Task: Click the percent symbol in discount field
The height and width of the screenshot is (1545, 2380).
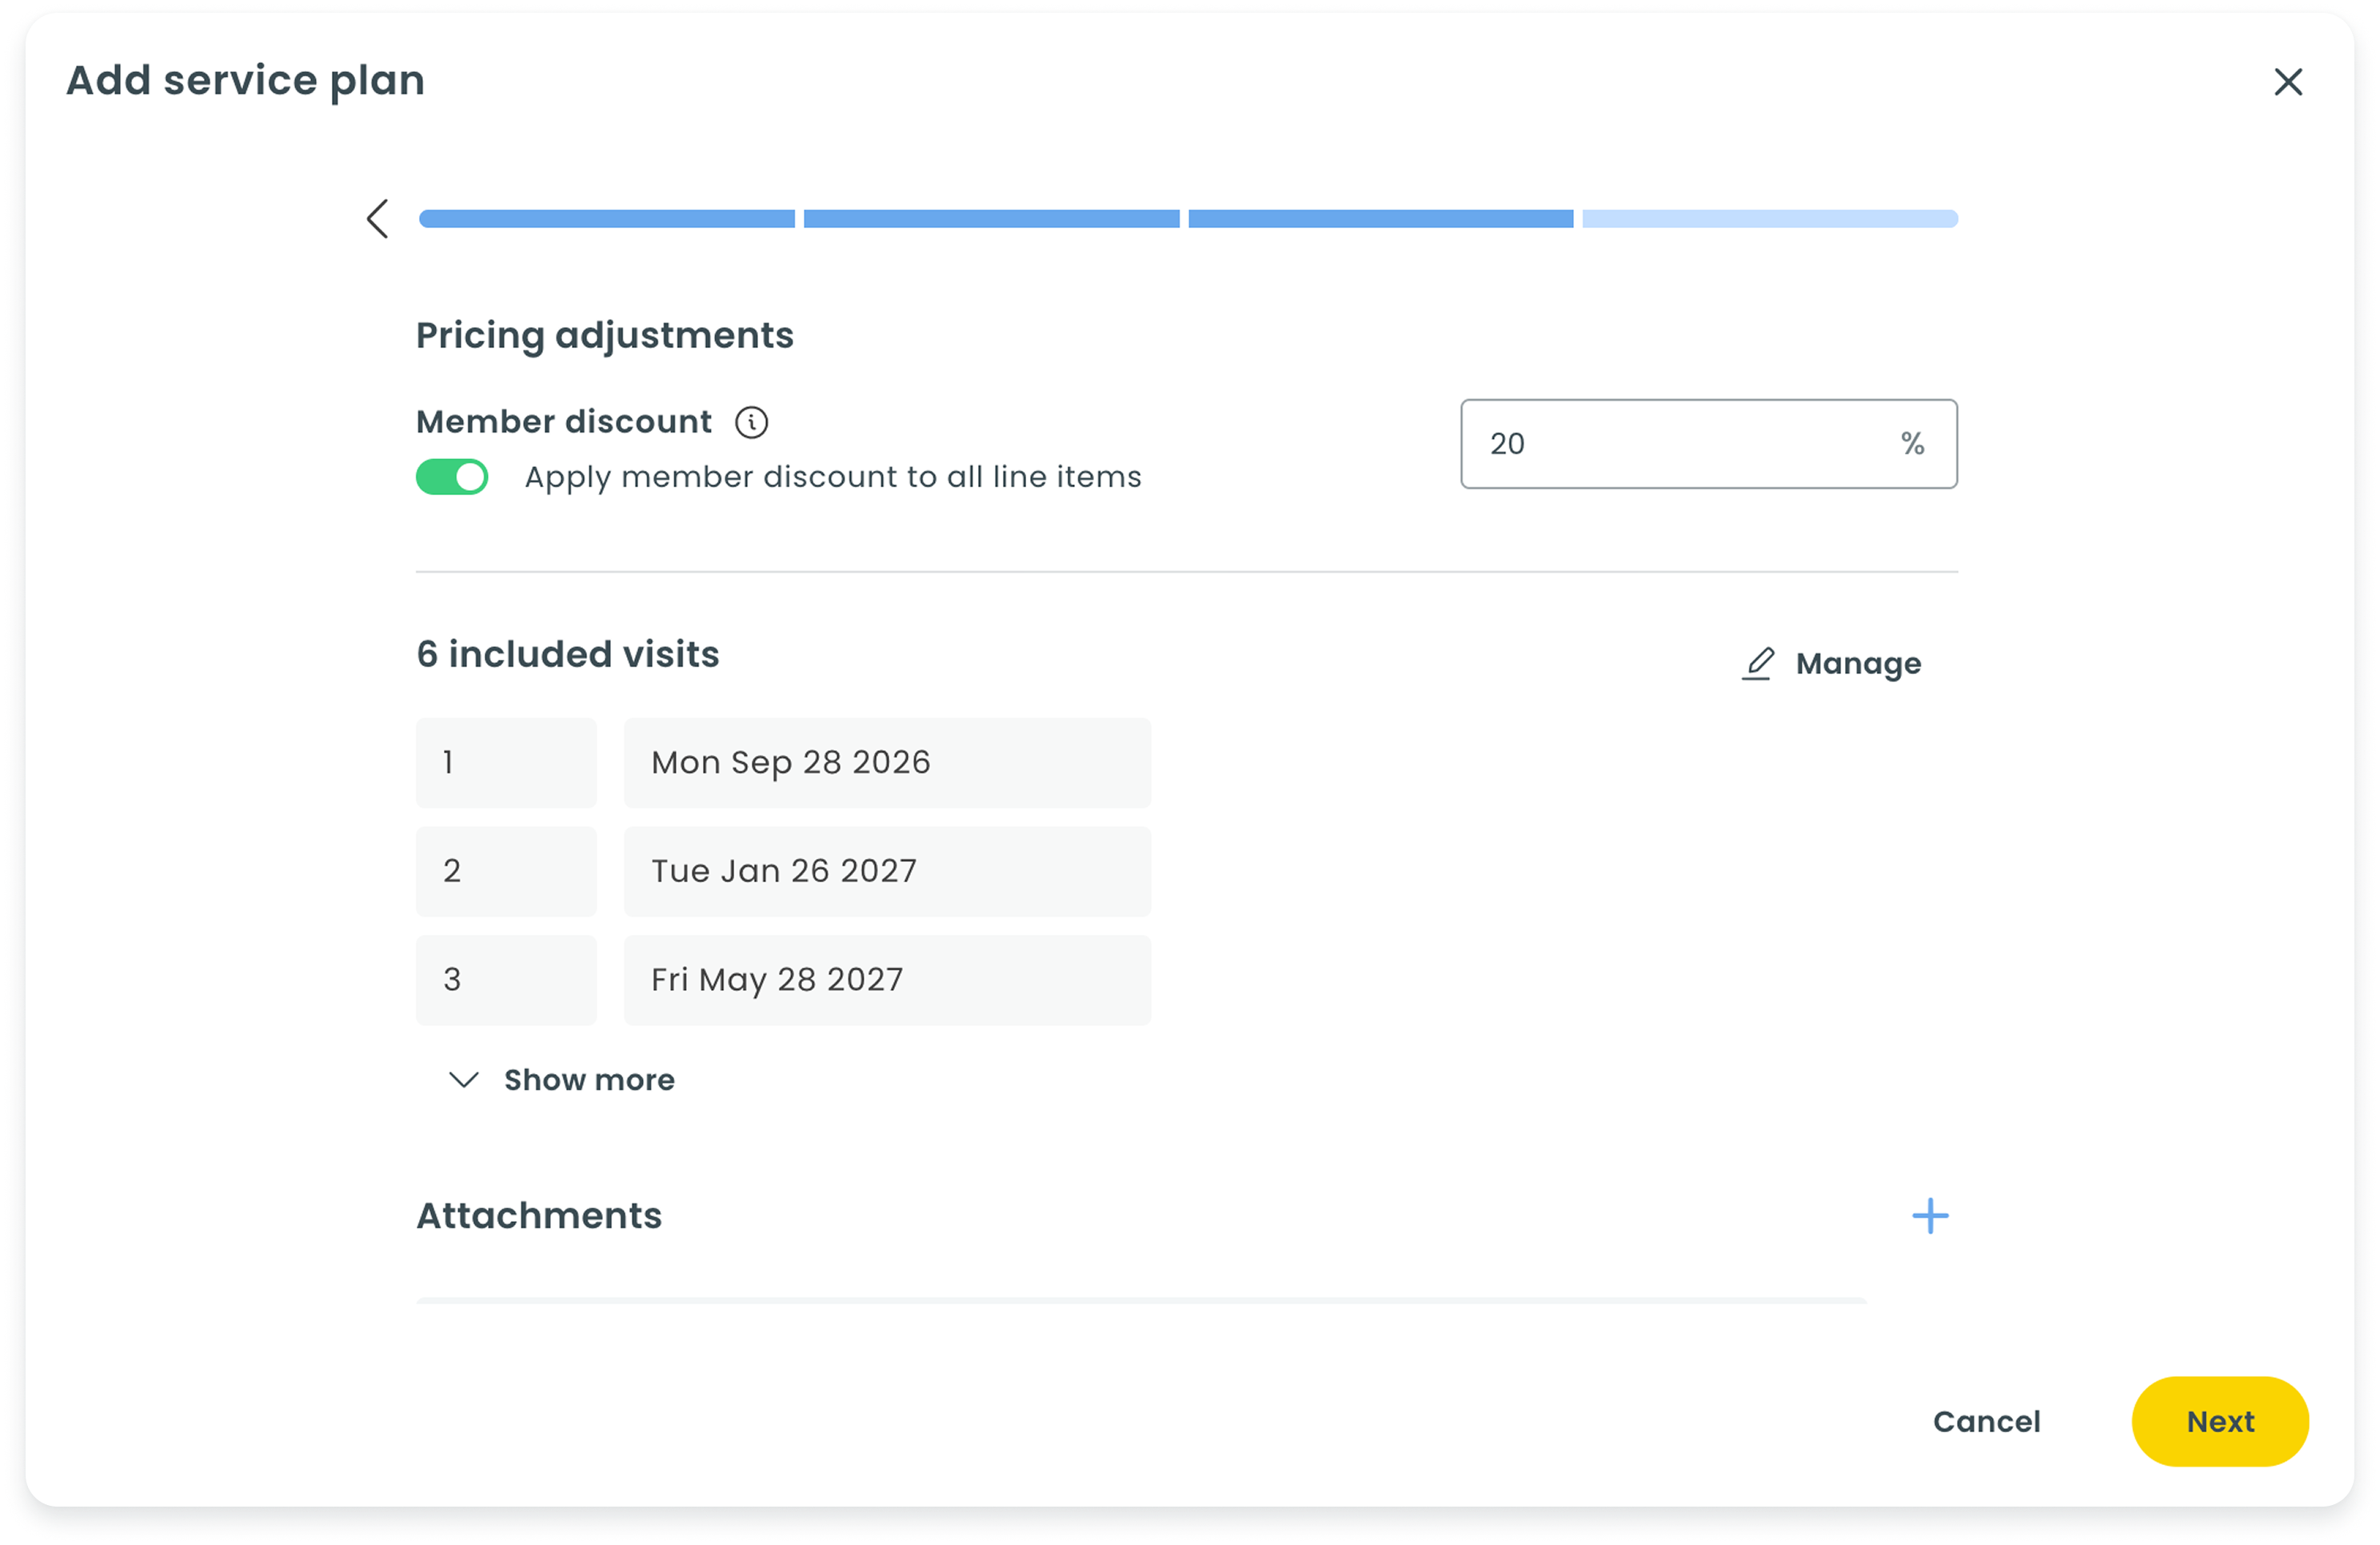Action: tap(1912, 443)
